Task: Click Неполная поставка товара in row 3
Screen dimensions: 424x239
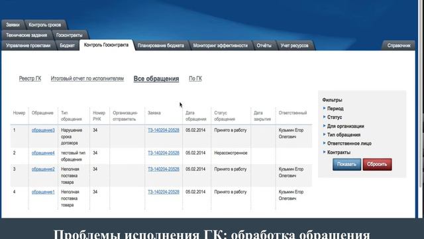Action: [x=70, y=175]
